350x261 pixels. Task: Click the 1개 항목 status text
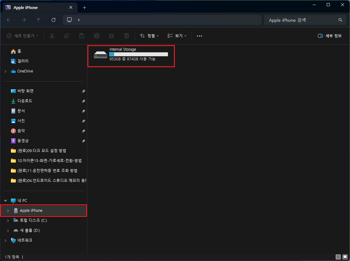coord(12,257)
